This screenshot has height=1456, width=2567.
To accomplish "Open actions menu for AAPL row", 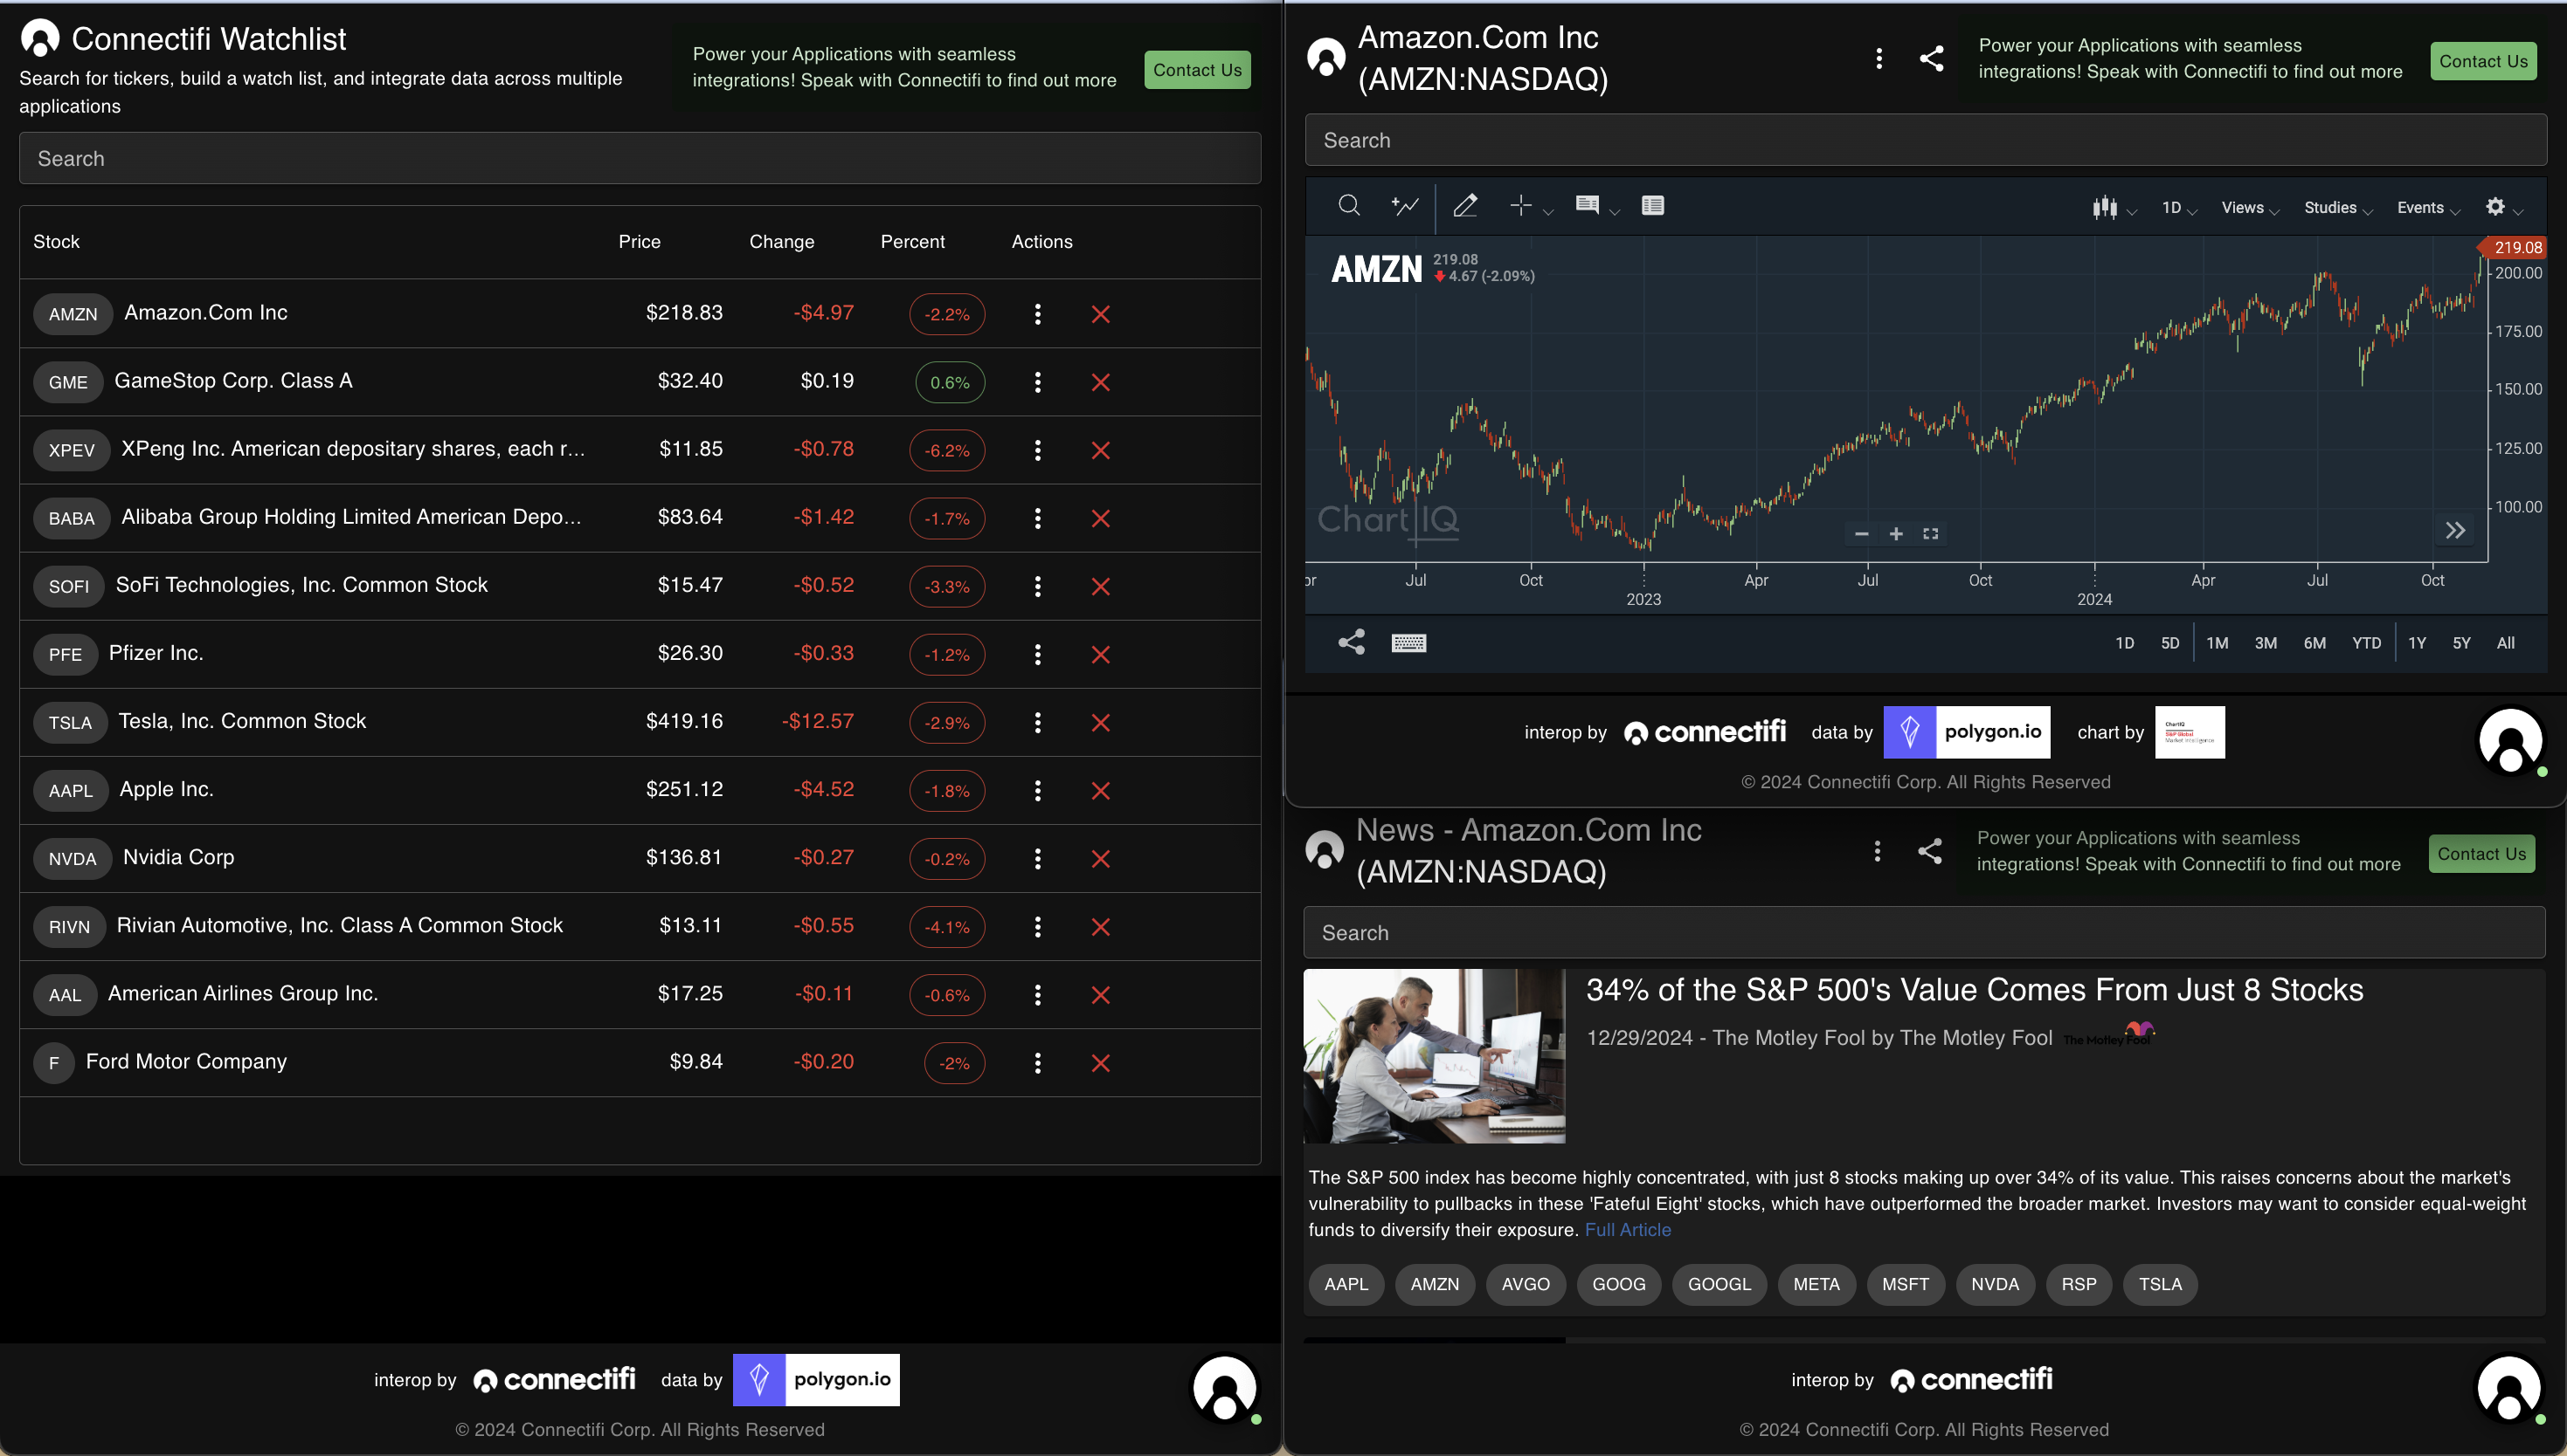I will coord(1038,790).
